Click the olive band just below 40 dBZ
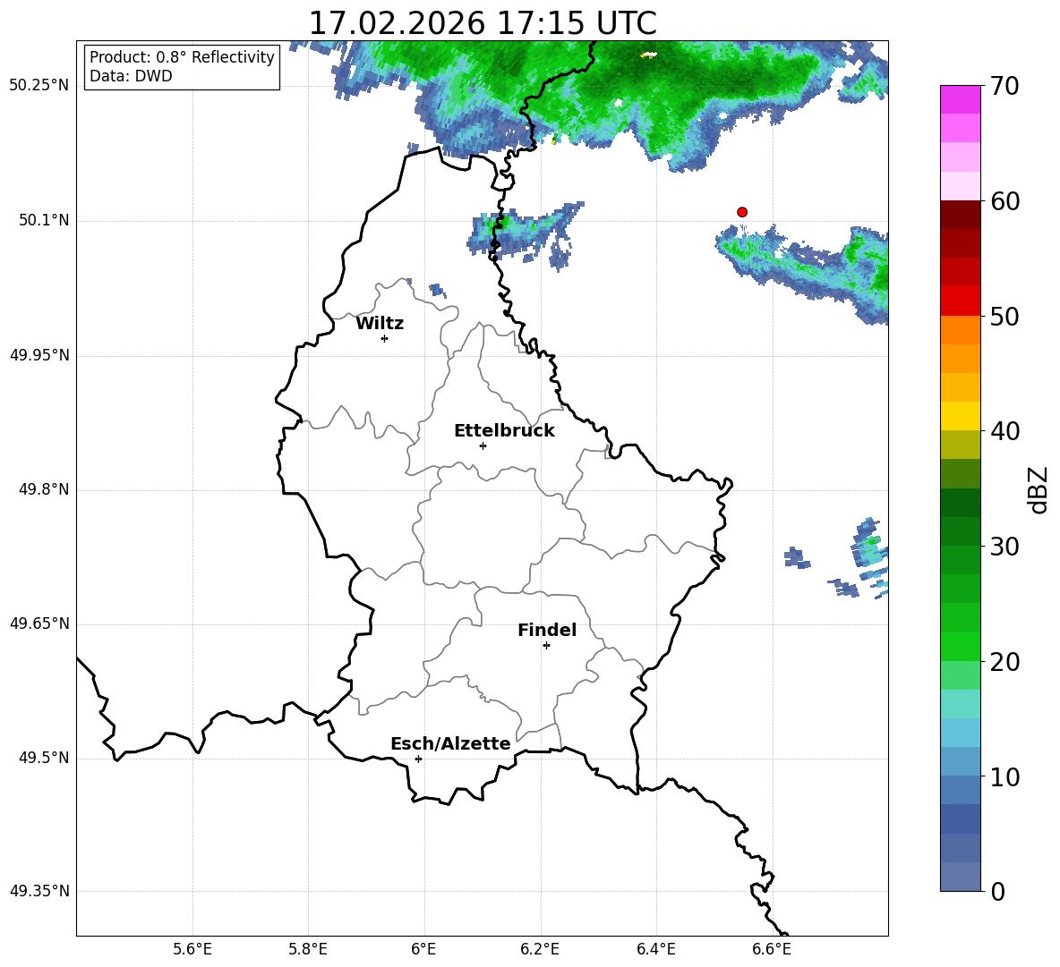This screenshot has height=967, width=1060. click(960, 445)
